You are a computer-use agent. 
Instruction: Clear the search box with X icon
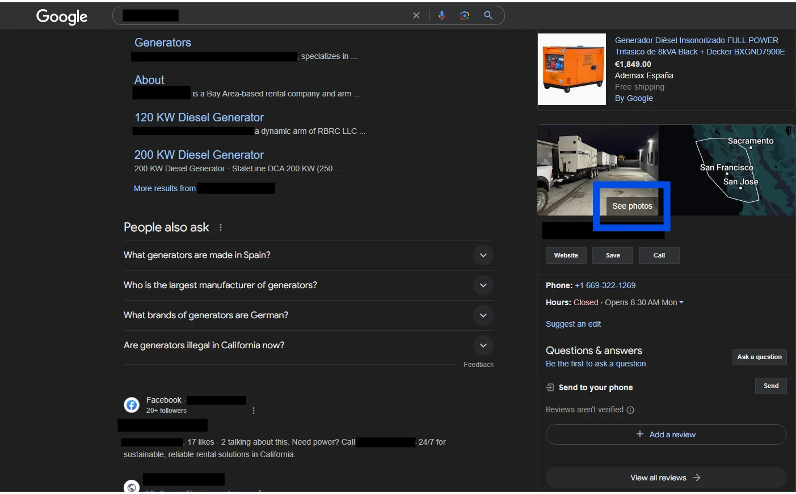(x=416, y=15)
